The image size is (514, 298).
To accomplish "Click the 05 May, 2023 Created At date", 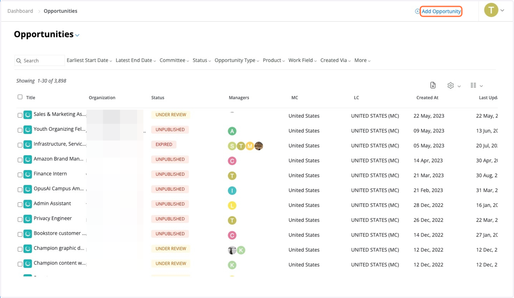I will click(429, 146).
